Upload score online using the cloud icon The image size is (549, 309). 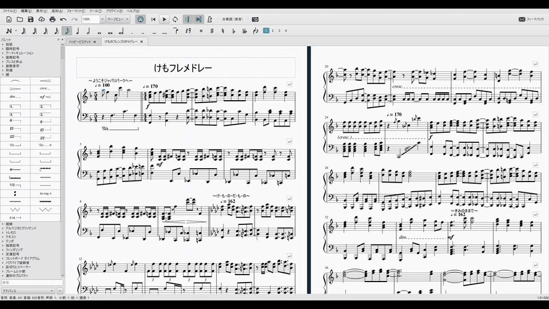click(42, 19)
